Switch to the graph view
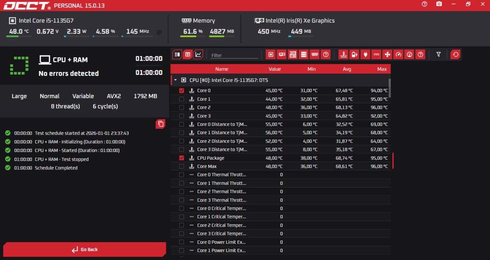This screenshot has width=490, height=260. tap(198, 54)
